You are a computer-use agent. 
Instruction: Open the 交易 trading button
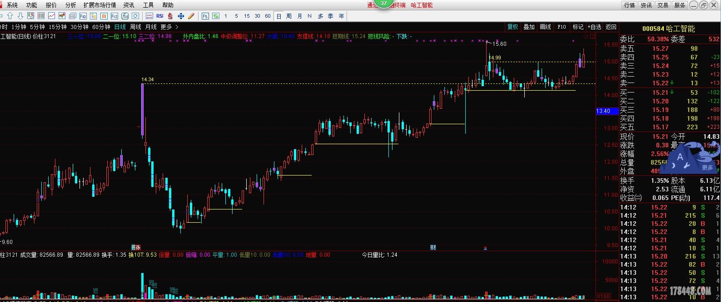tap(663, 5)
